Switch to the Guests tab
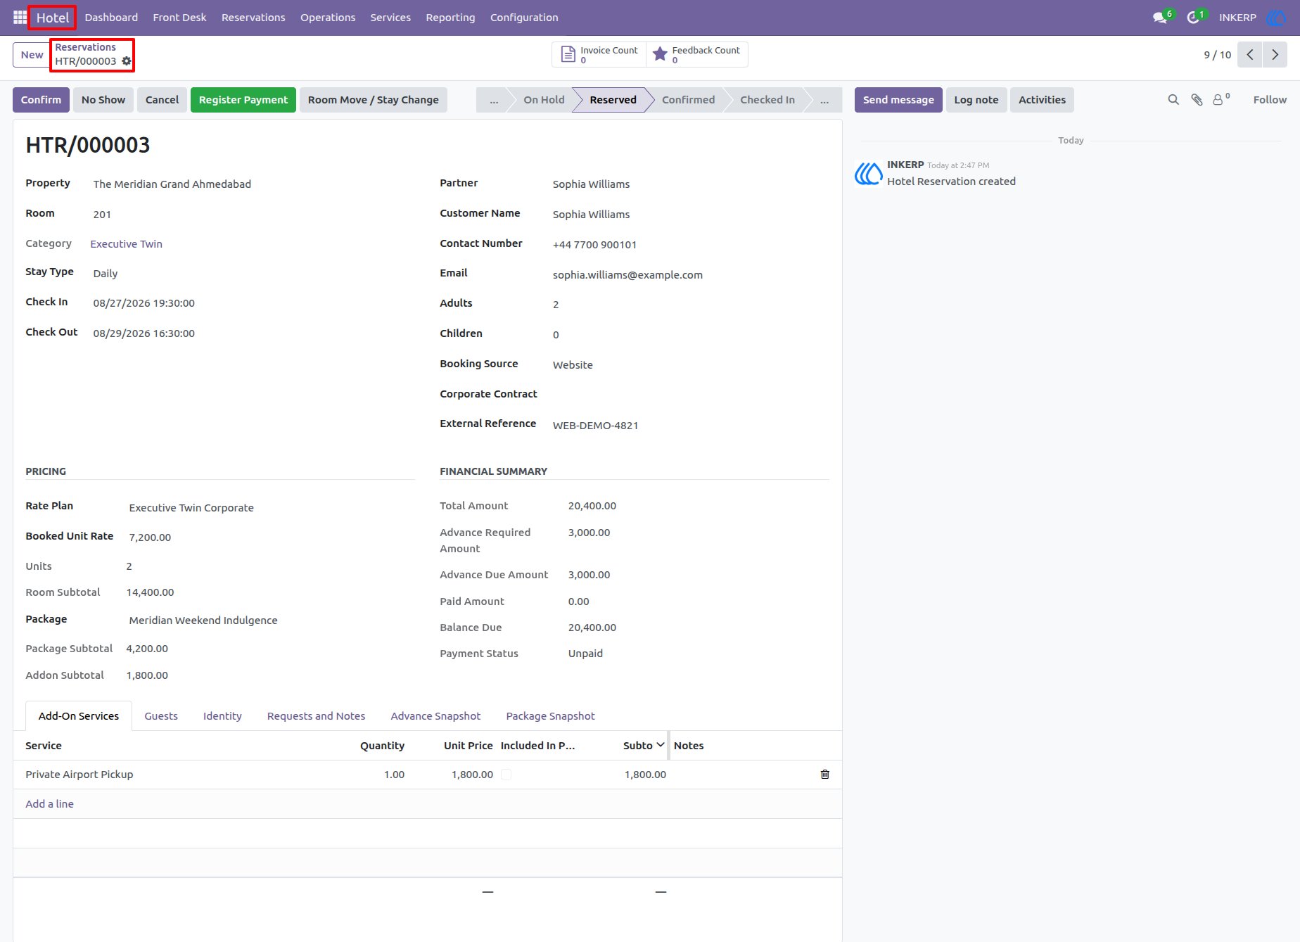 [x=161, y=715]
